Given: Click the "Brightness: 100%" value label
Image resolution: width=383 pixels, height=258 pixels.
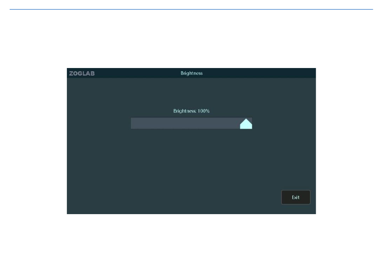Looking at the screenshot, I should [x=191, y=111].
